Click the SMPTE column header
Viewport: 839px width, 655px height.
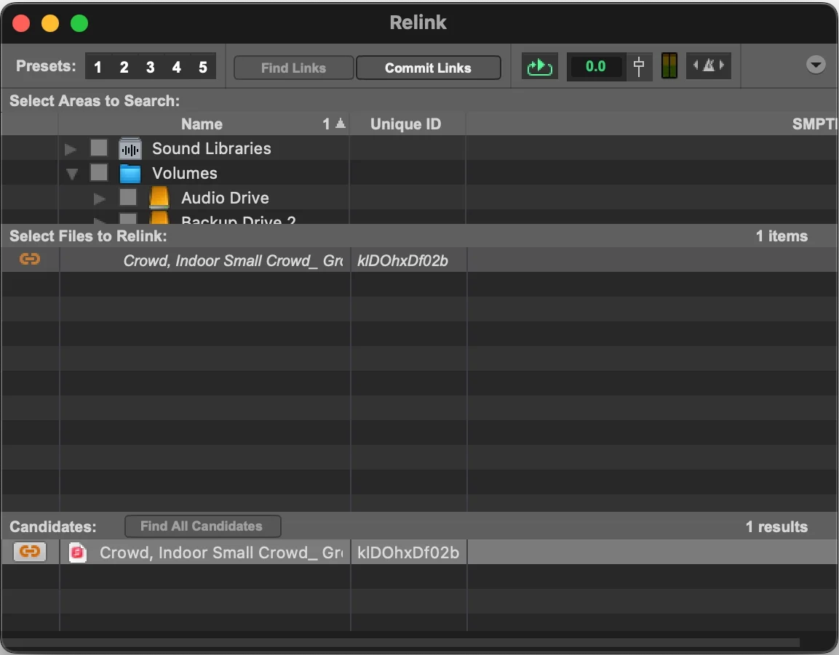(814, 124)
